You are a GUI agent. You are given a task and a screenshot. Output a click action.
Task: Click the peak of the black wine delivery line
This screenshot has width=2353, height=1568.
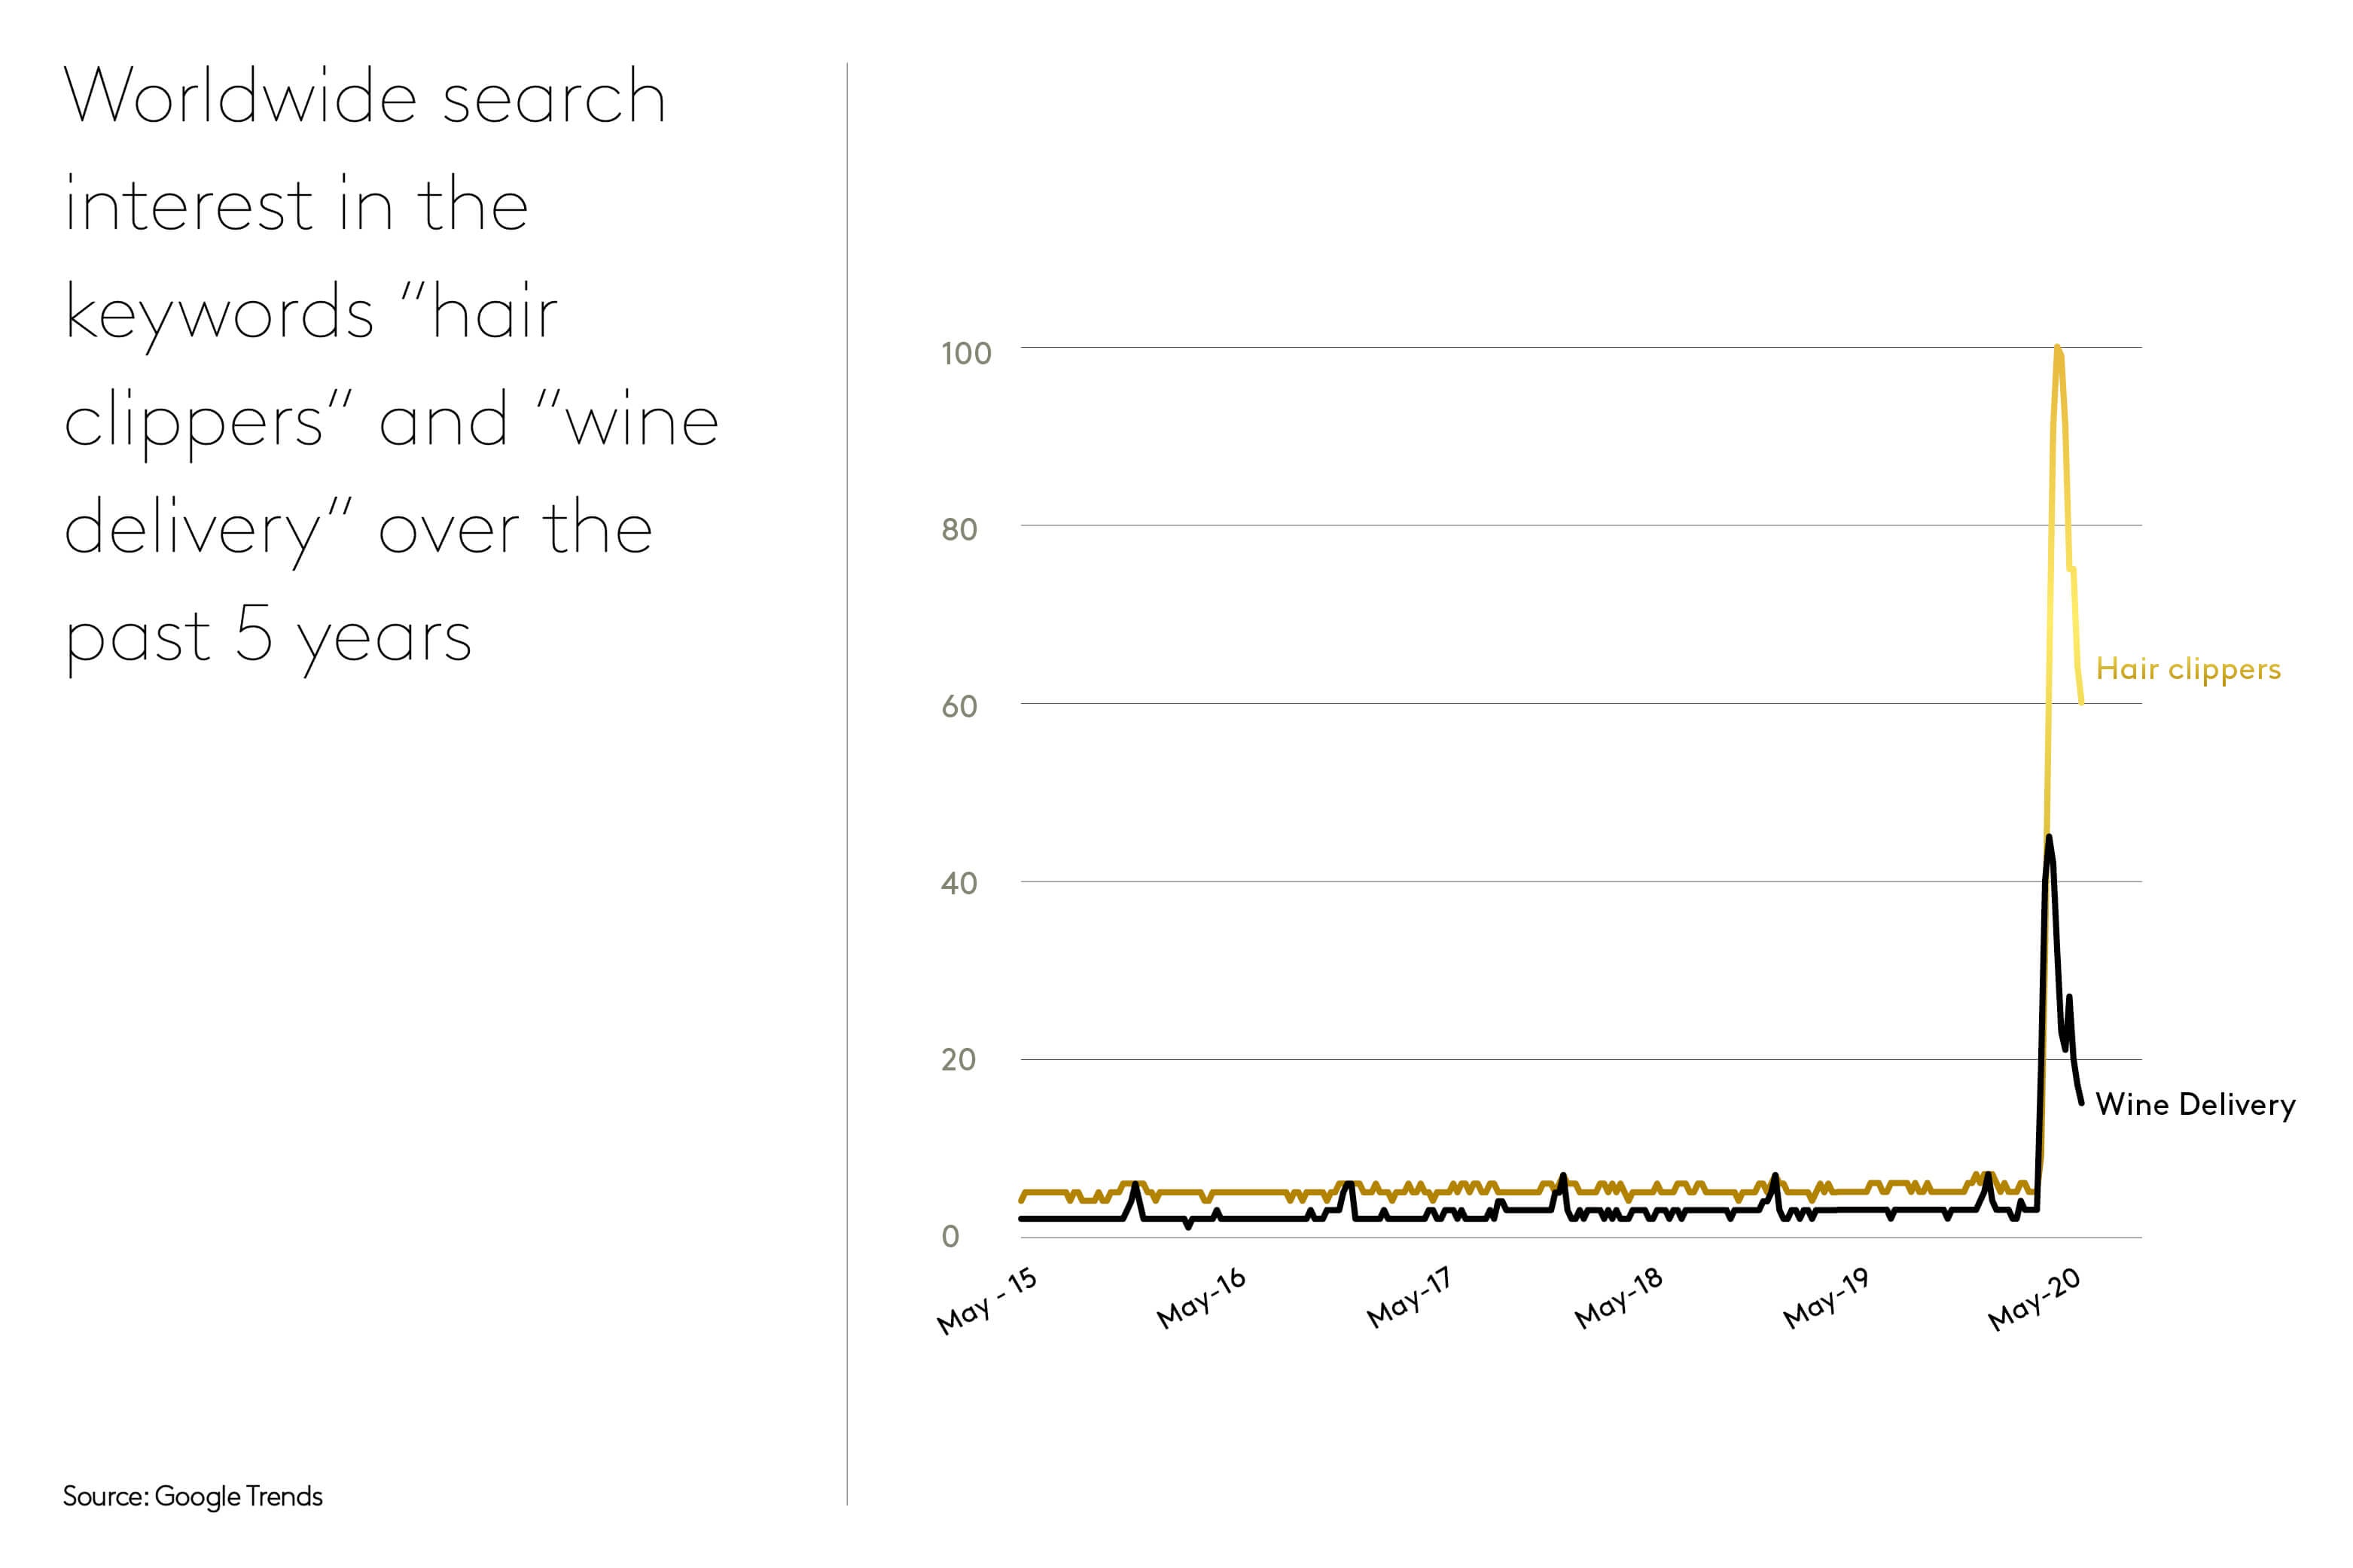(2049, 837)
